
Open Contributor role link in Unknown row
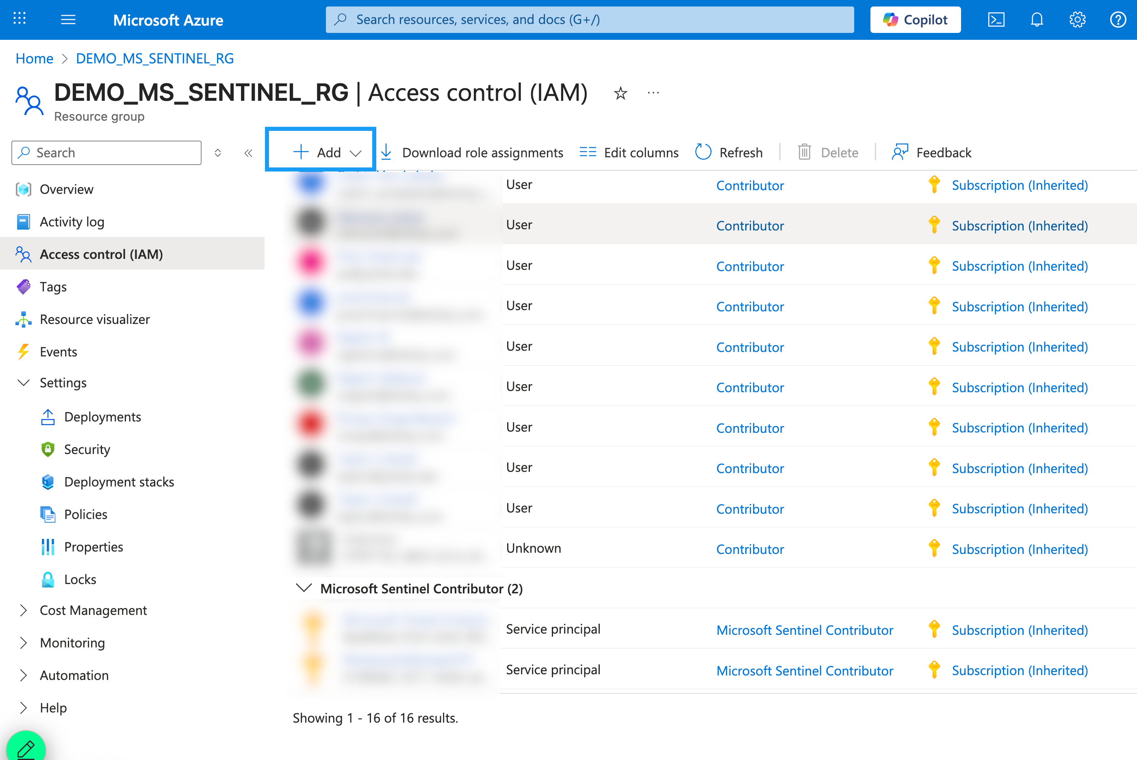pyautogui.click(x=750, y=549)
